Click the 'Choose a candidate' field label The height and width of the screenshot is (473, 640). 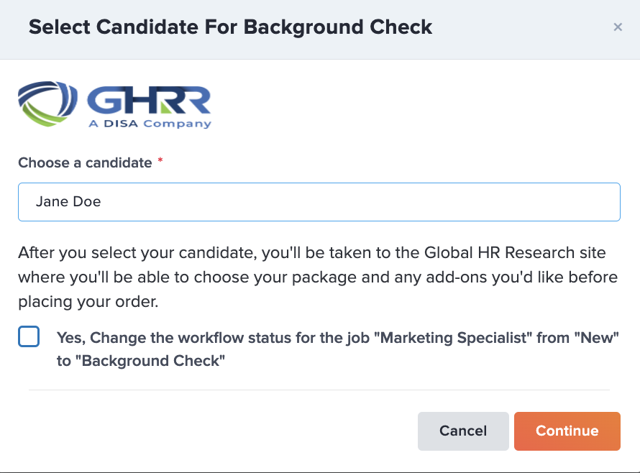pos(85,163)
